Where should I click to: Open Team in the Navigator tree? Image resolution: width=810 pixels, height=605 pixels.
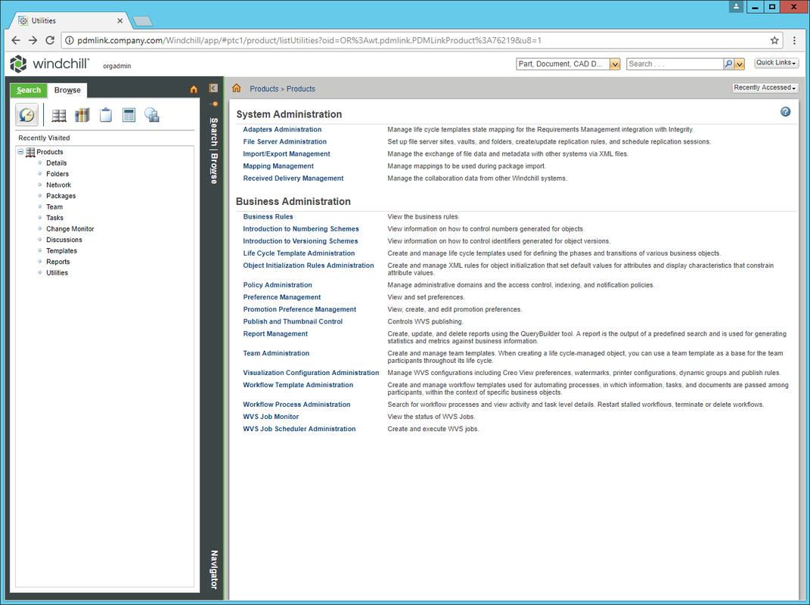tap(54, 206)
